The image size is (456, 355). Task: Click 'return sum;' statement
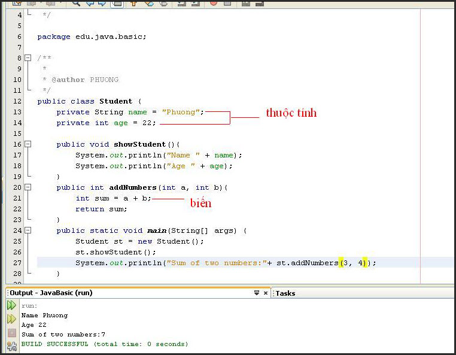tap(101, 209)
